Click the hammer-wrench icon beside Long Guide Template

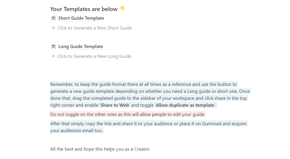point(54,47)
